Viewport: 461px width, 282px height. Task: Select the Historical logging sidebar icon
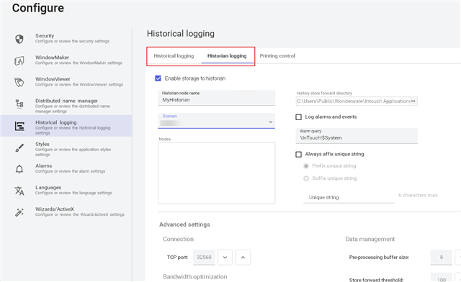[x=19, y=127]
